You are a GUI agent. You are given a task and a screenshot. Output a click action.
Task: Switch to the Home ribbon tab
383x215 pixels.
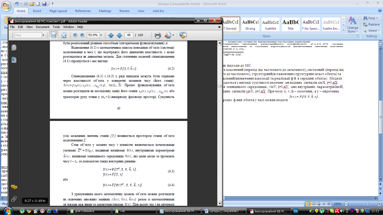[x=21, y=11]
